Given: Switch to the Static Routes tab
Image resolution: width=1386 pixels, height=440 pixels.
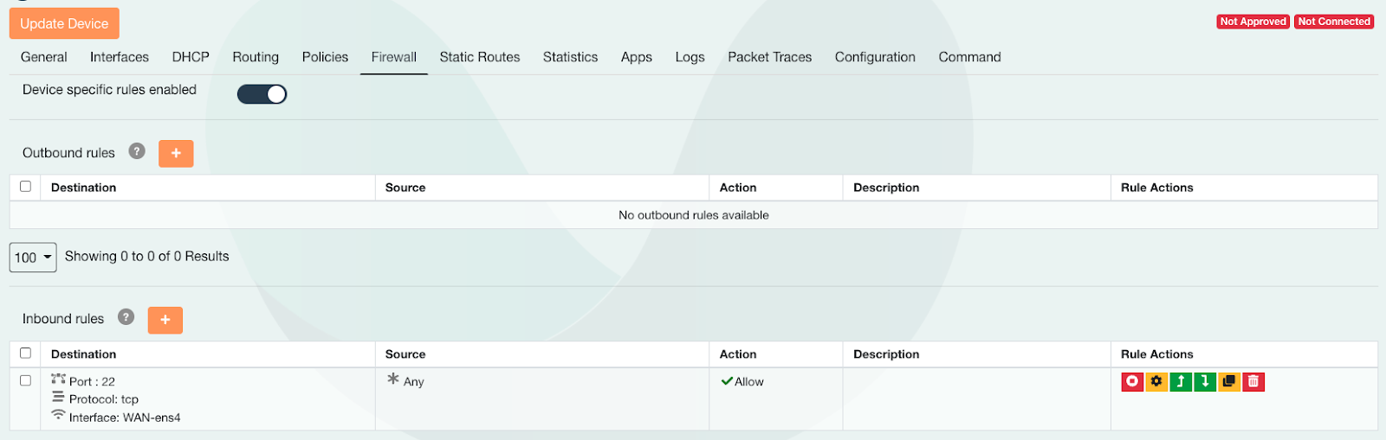Looking at the screenshot, I should click(x=479, y=57).
